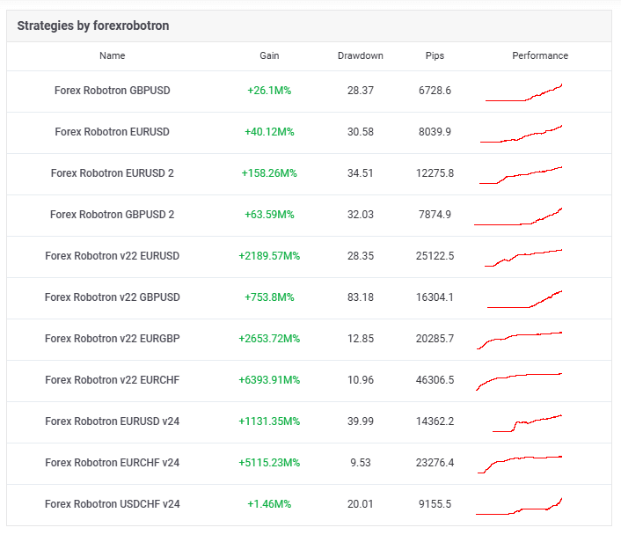The height and width of the screenshot is (535, 621).
Task: View performance chart for EURUSD v24 row
Action: coord(527,423)
